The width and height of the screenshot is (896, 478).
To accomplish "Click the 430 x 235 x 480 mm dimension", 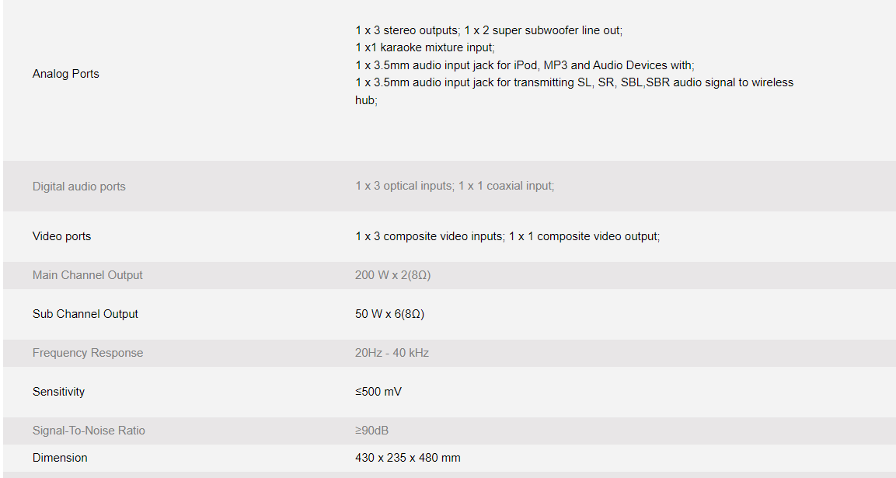I will coord(407,458).
